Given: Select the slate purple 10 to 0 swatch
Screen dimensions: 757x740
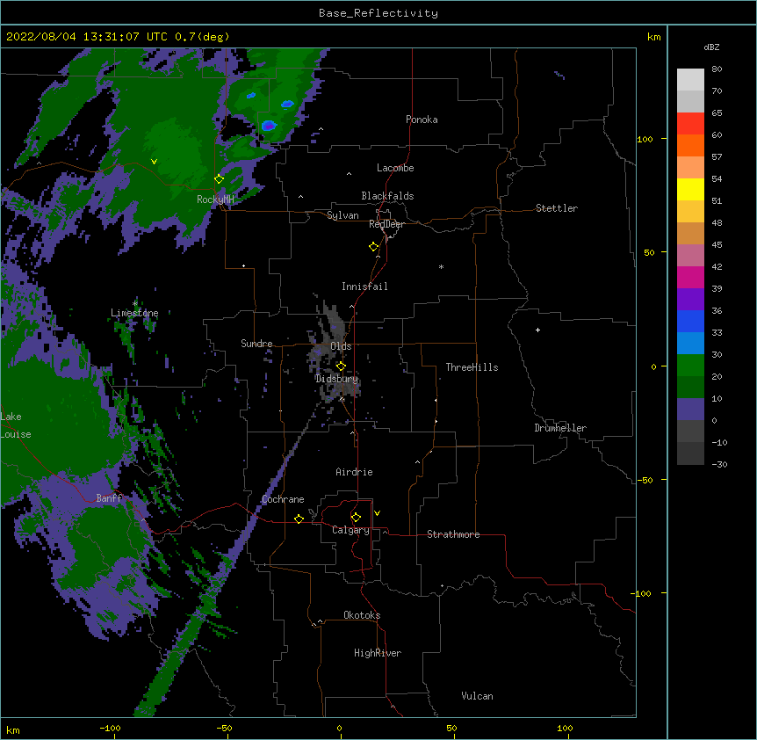Looking at the screenshot, I should pos(690,410).
